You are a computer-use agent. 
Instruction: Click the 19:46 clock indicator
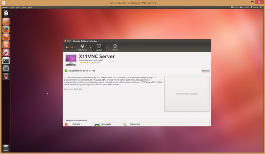click(246, 7)
